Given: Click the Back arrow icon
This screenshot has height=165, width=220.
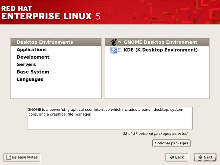Looking at the screenshot, I should pos(172,157).
